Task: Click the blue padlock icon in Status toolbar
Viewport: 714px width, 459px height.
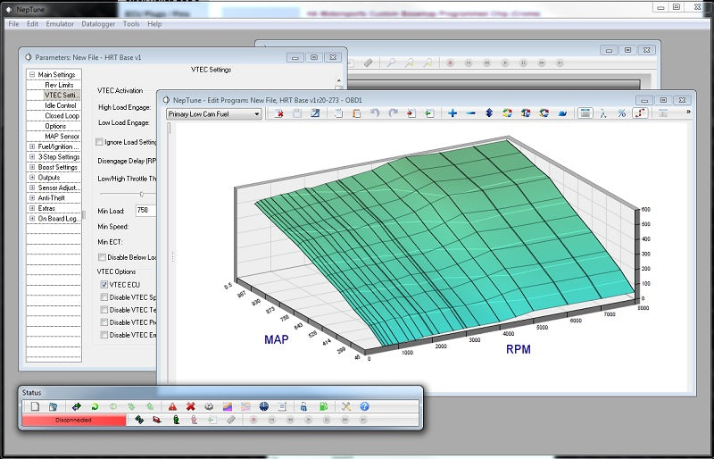Action: [x=303, y=406]
